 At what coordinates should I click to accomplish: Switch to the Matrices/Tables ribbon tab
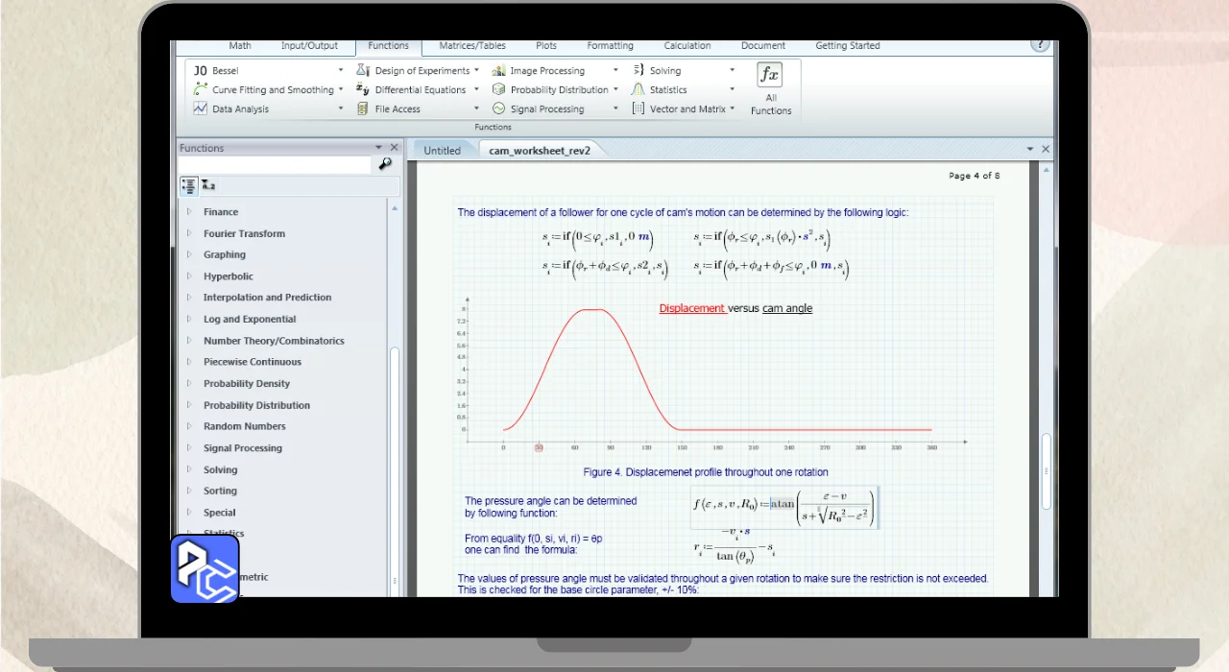[471, 46]
